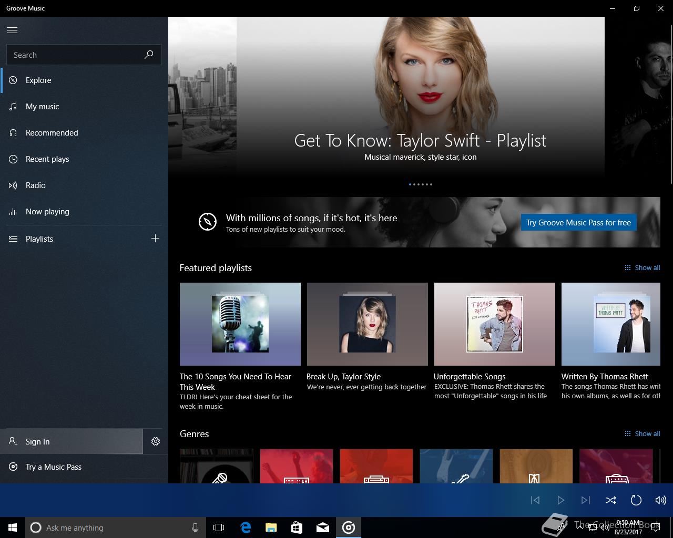Viewport: 673px width, 538px height.
Task: Open Break Up, Taylor Style playlist cover
Action: pos(368,324)
